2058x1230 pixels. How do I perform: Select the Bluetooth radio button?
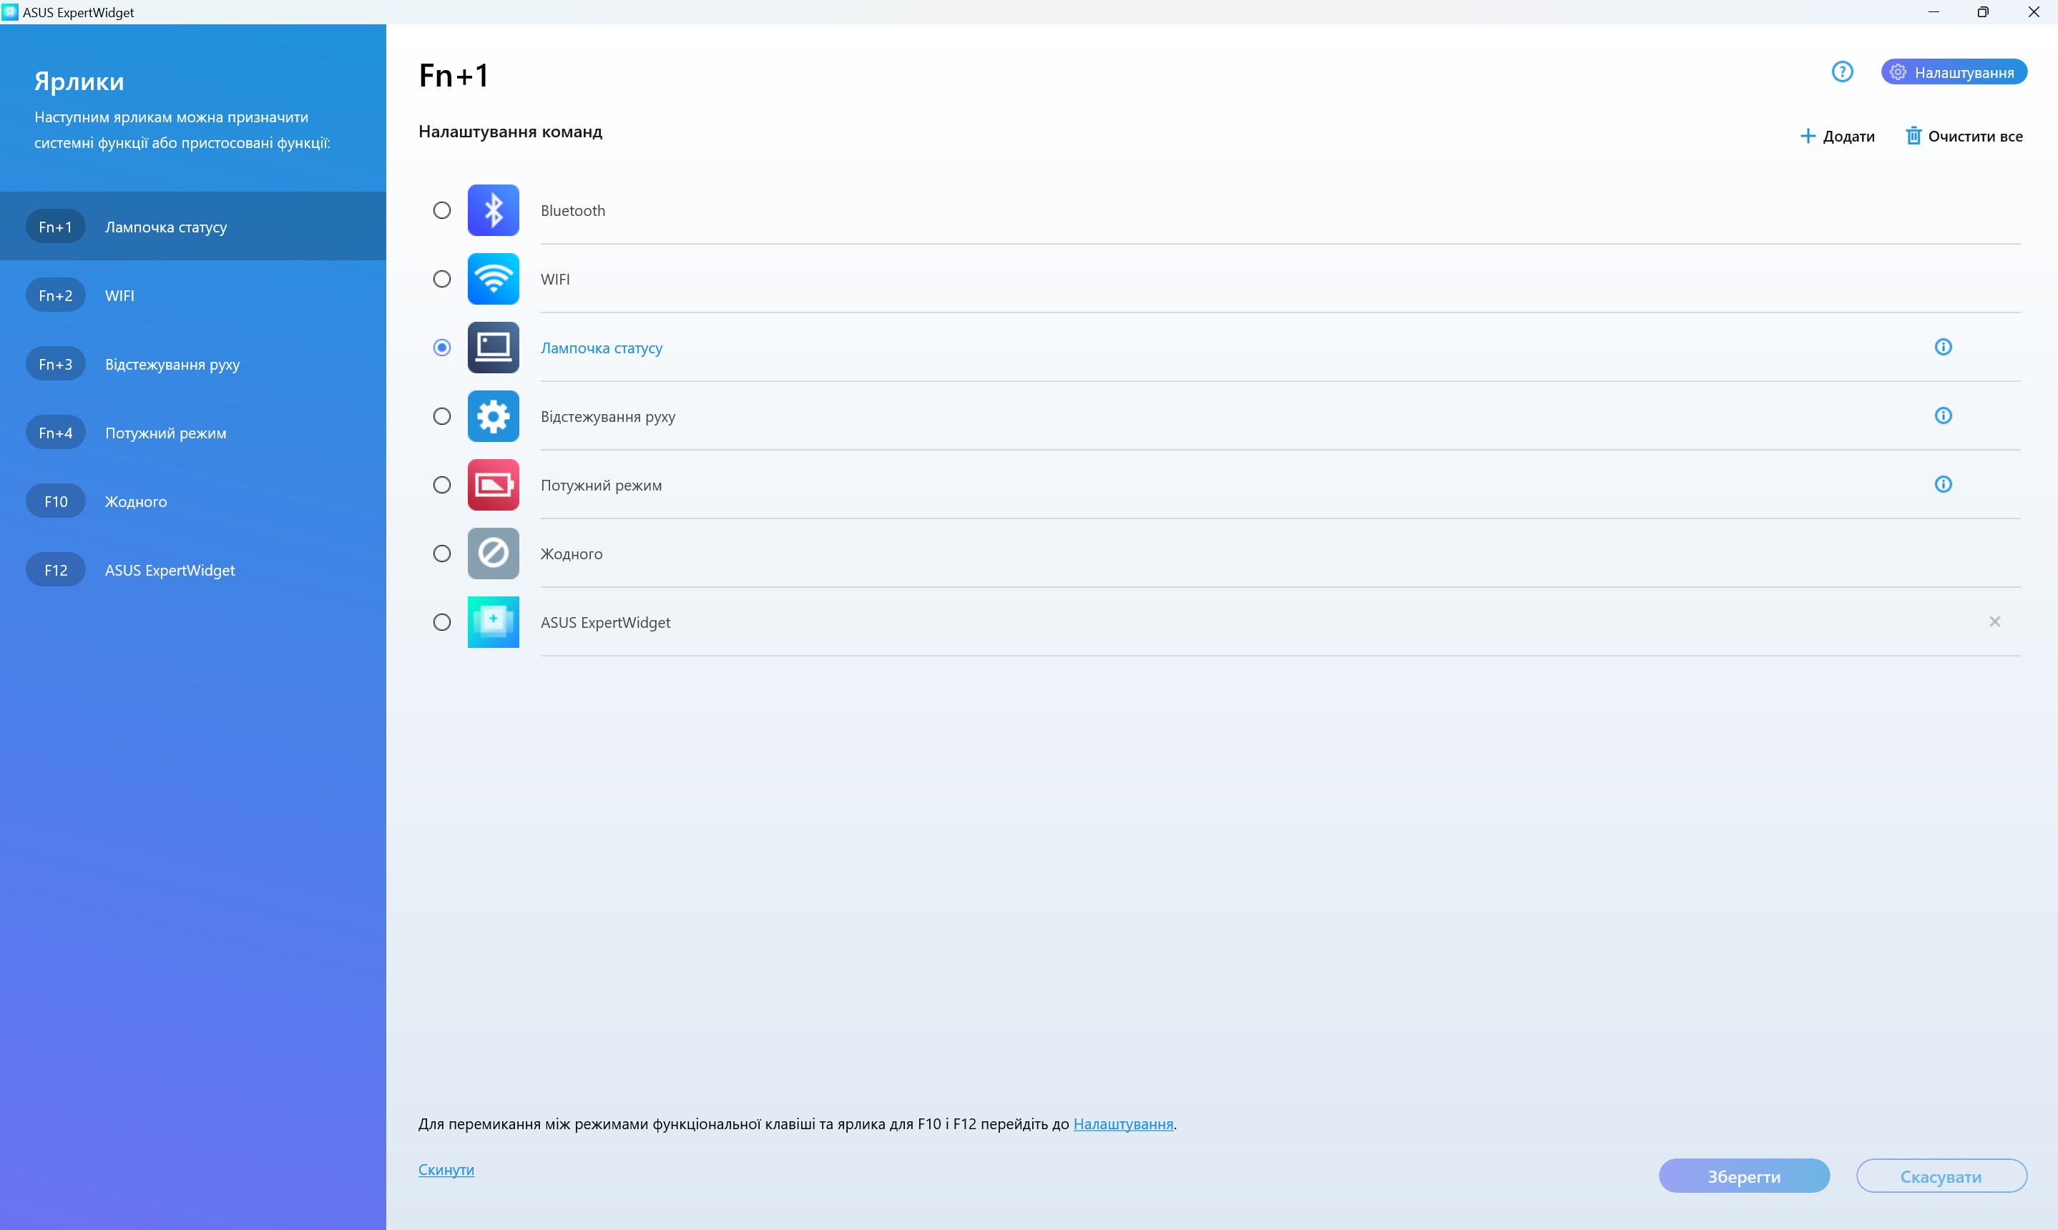coord(442,210)
